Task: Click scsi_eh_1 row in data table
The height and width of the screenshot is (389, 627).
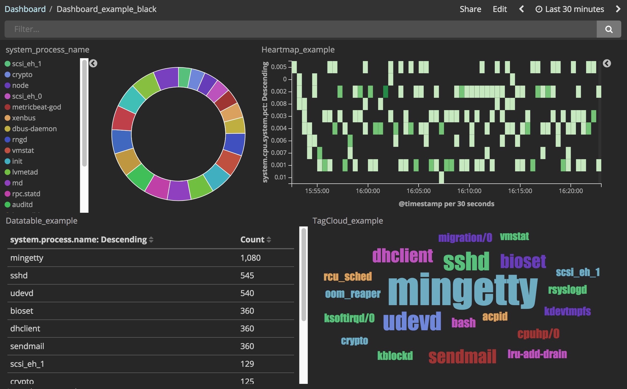Action: [x=151, y=364]
